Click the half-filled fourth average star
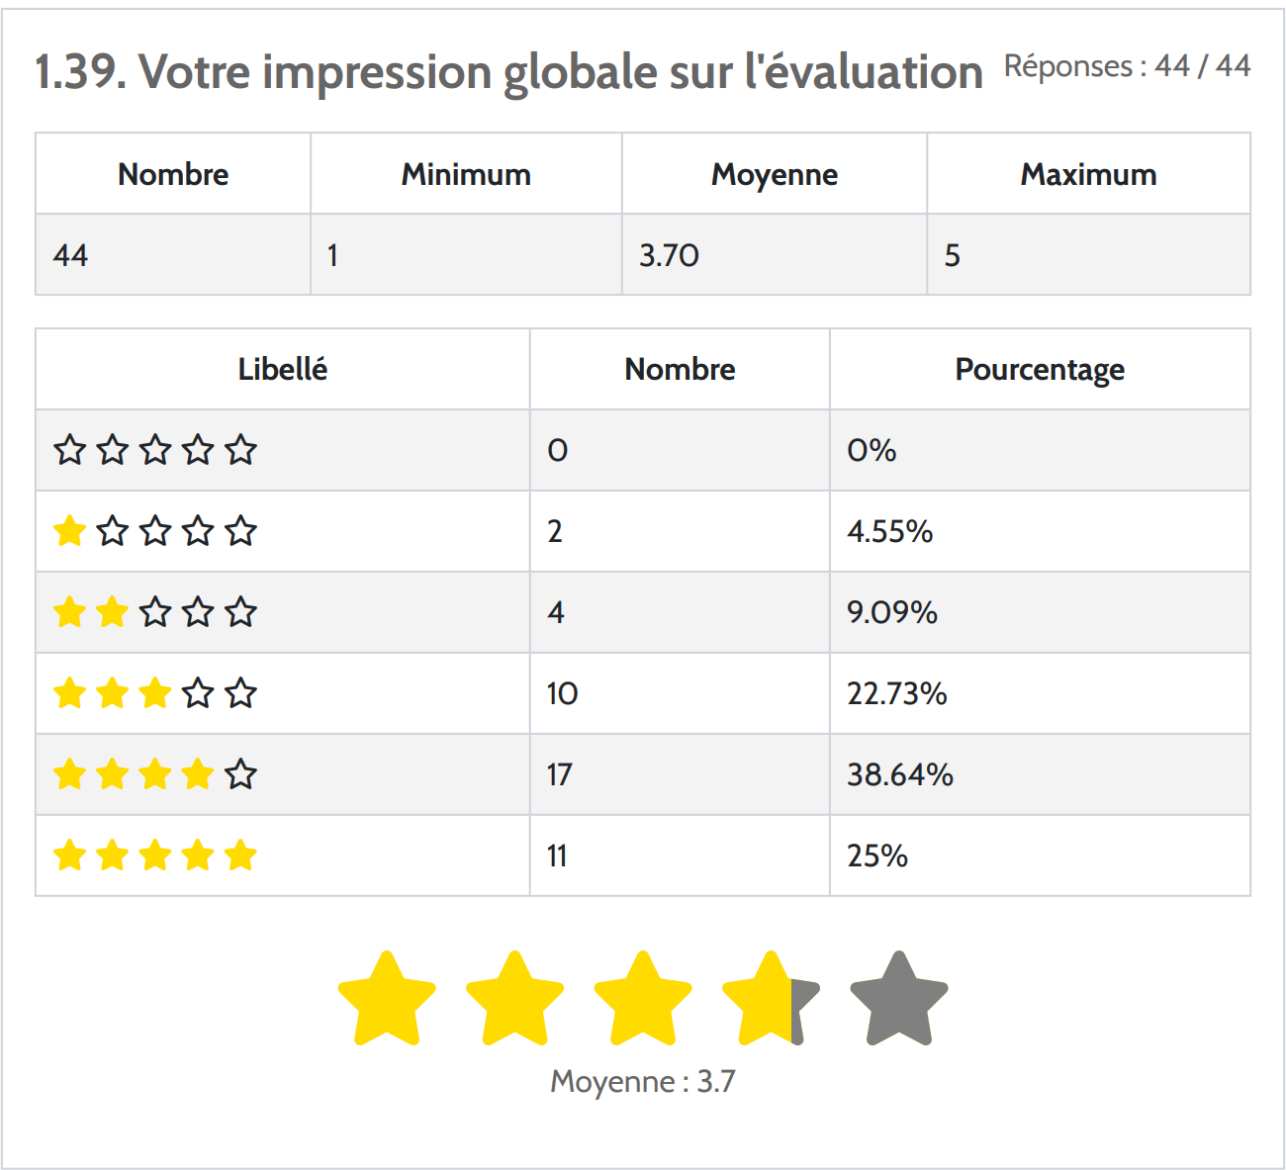The image size is (1286, 1170). (x=771, y=1000)
